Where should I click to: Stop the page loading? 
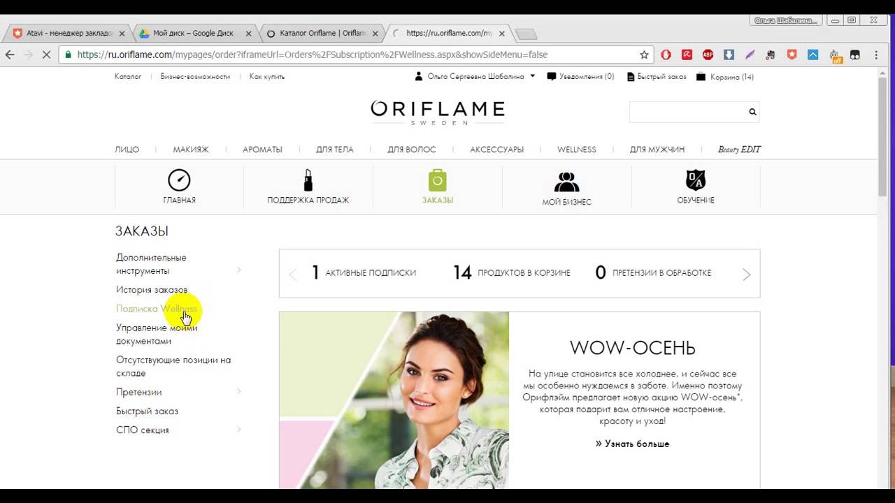(x=46, y=54)
